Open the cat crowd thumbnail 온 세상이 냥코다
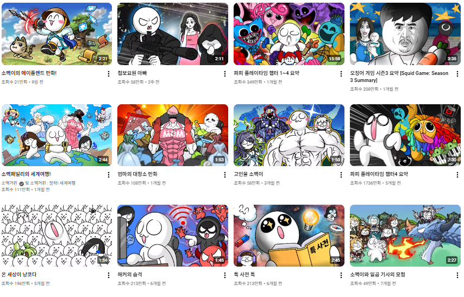Image resolution: width=464 pixels, height=297 pixels. pyautogui.click(x=57, y=236)
